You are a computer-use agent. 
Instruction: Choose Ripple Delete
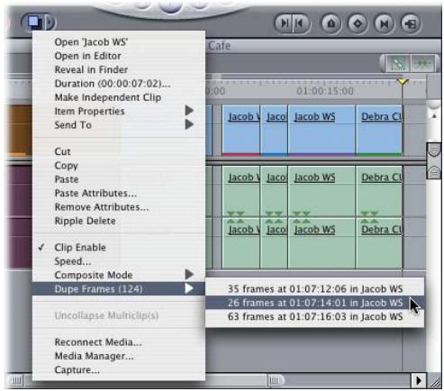pyautogui.click(x=119, y=221)
